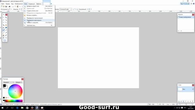Toggle fit-to-window icon in status bar
The image size is (195, 110).
pyautogui.click(x=177, y=104)
